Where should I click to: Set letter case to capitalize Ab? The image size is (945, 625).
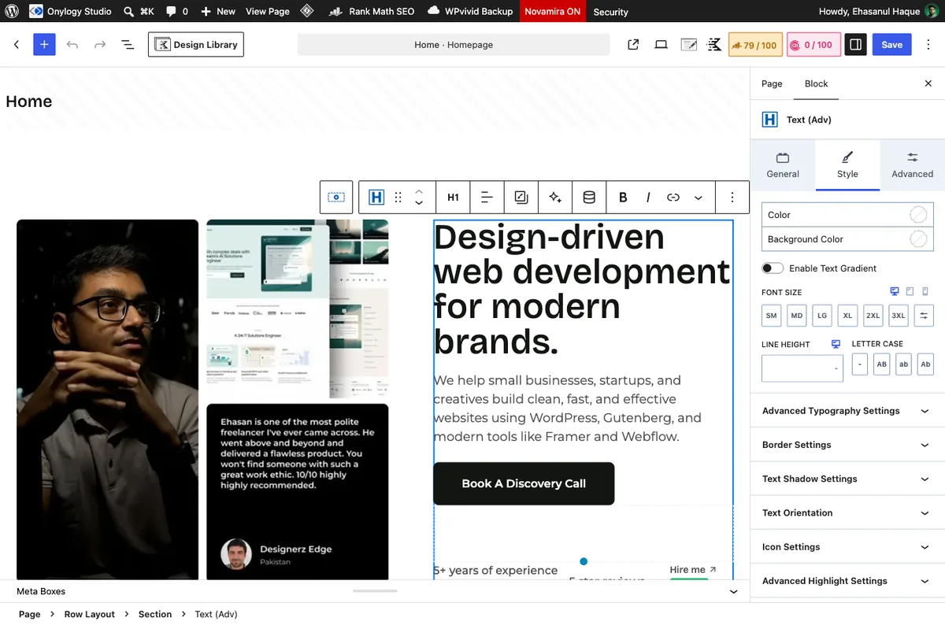(925, 364)
